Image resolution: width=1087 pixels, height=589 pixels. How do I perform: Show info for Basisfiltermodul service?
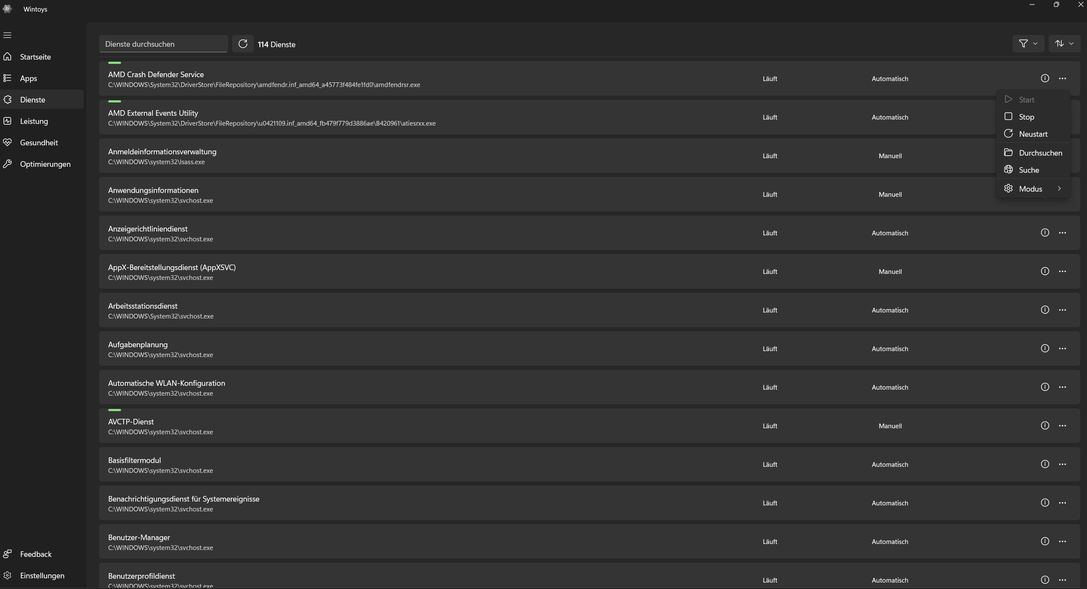point(1045,464)
